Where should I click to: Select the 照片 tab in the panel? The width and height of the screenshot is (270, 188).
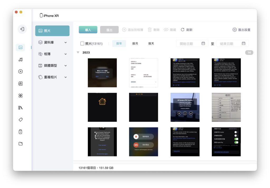click(x=52, y=31)
